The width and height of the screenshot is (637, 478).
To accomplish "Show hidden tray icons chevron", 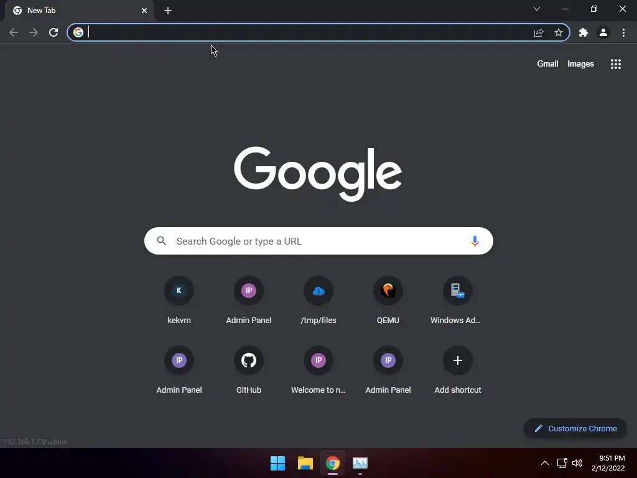I will pyautogui.click(x=545, y=463).
